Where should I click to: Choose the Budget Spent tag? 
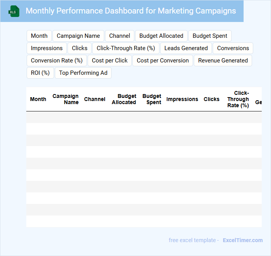click(x=210, y=36)
